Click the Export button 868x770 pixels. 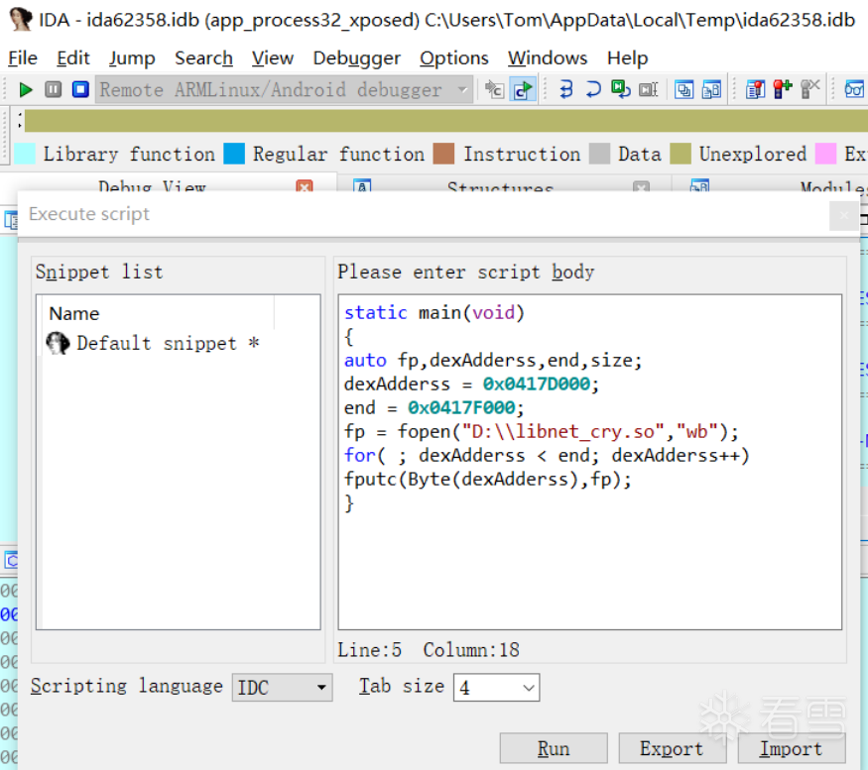(672, 749)
